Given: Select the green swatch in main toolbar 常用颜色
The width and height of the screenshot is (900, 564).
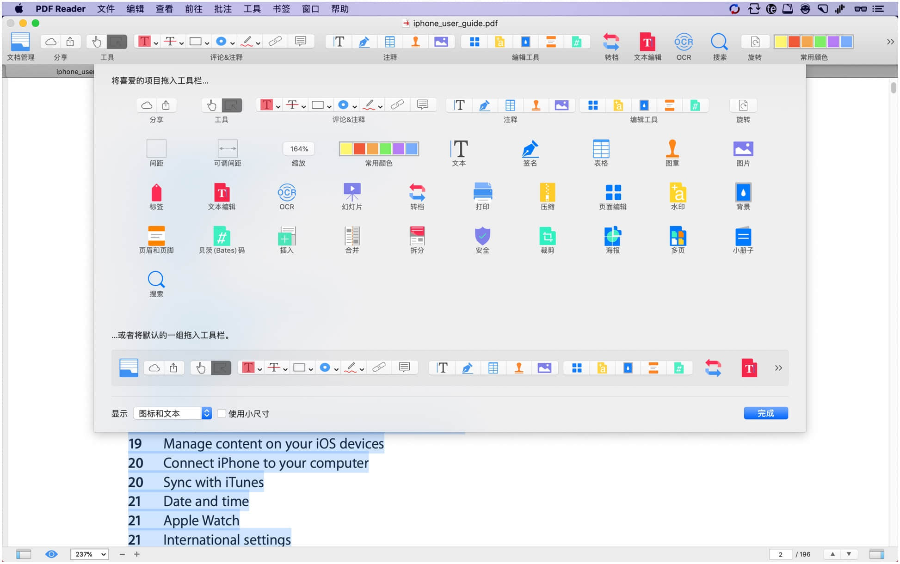Looking at the screenshot, I should (x=820, y=42).
